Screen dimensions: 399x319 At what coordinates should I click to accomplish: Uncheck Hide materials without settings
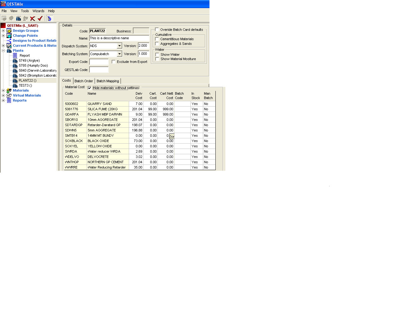(90, 88)
